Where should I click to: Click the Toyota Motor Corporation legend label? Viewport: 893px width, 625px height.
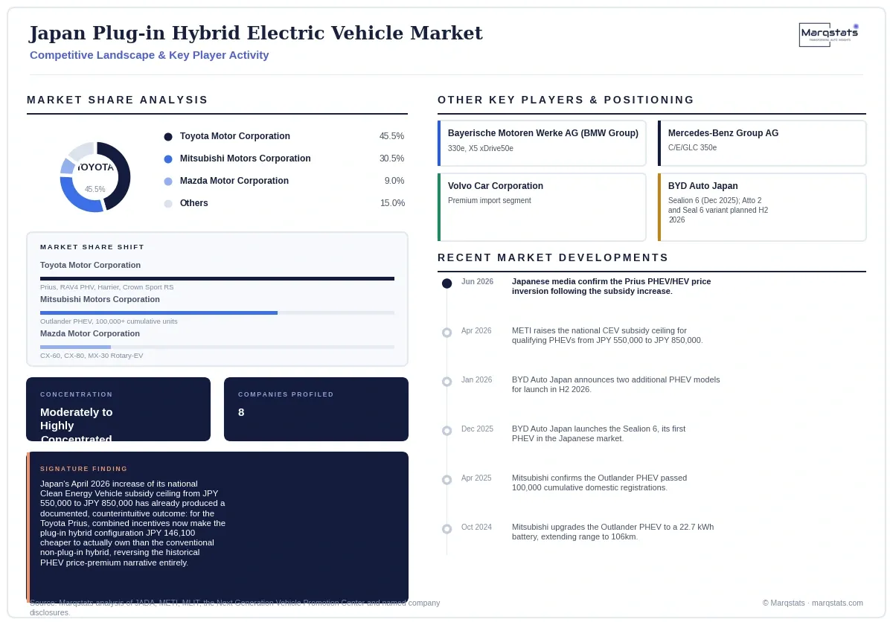click(x=235, y=136)
